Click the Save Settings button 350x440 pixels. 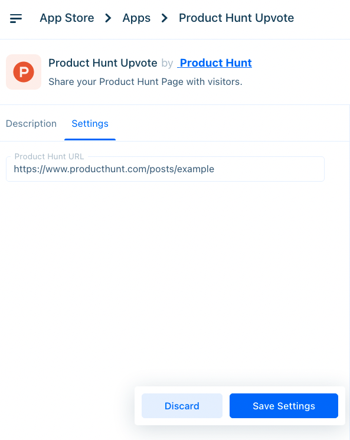pos(284,406)
